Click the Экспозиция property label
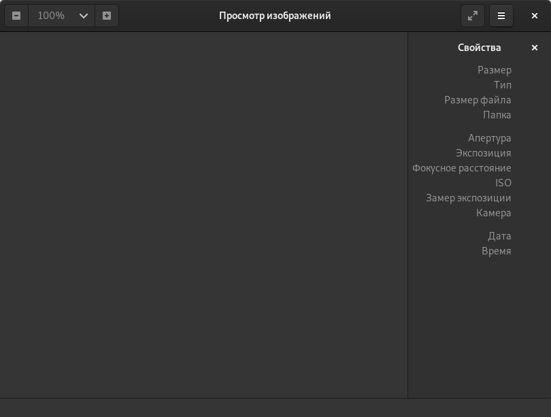 483,153
